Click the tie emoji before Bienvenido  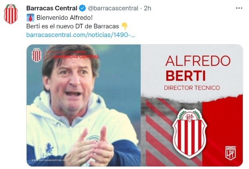click(x=30, y=18)
